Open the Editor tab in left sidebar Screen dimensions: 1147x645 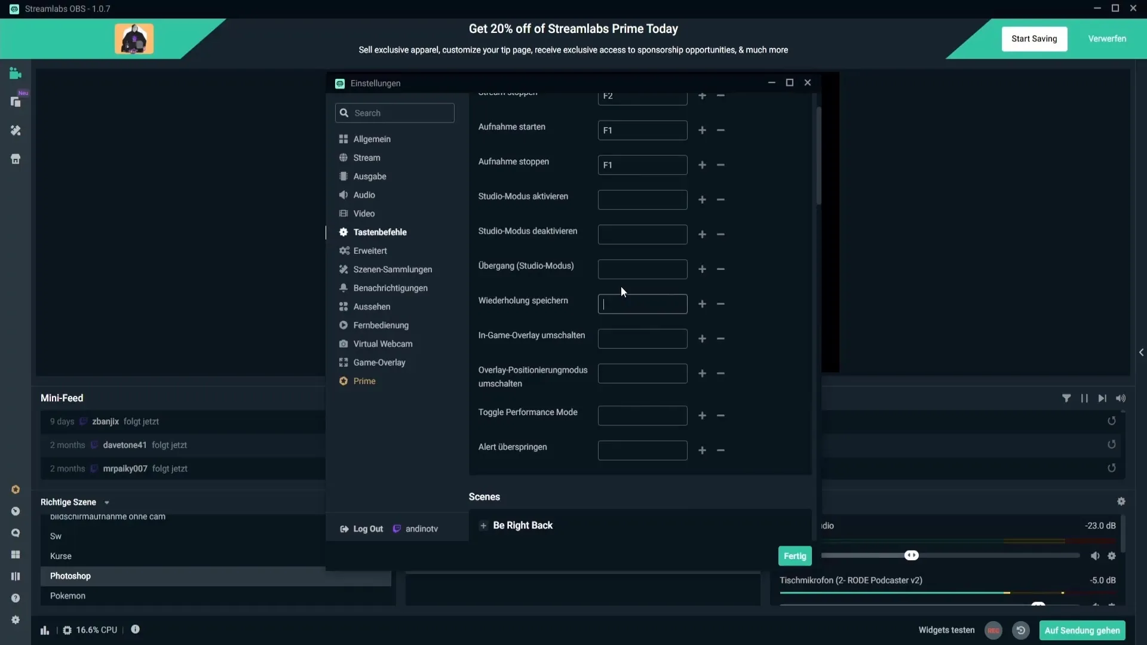point(16,73)
